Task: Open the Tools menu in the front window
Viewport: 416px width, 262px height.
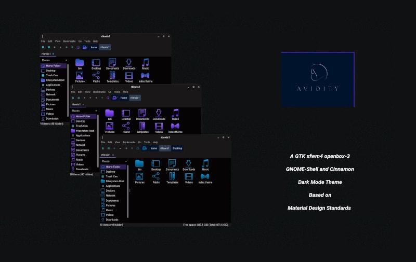Action: click(x=147, y=142)
